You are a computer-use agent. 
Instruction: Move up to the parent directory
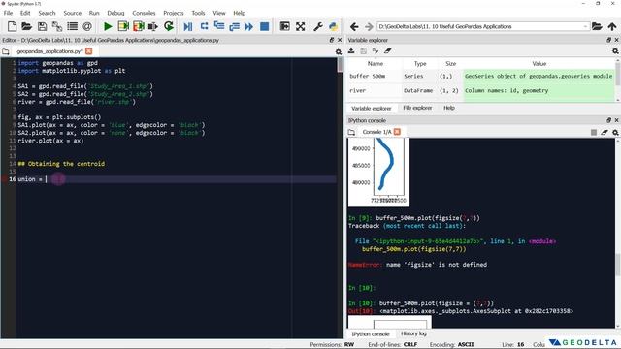pos(612,26)
